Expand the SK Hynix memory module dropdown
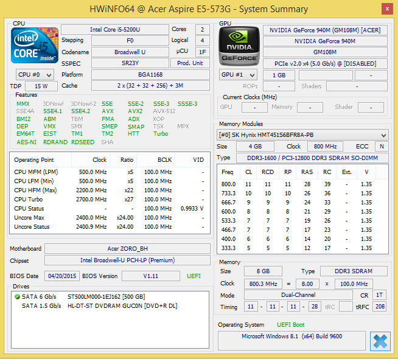The height and width of the screenshot is (359, 398). click(302, 135)
